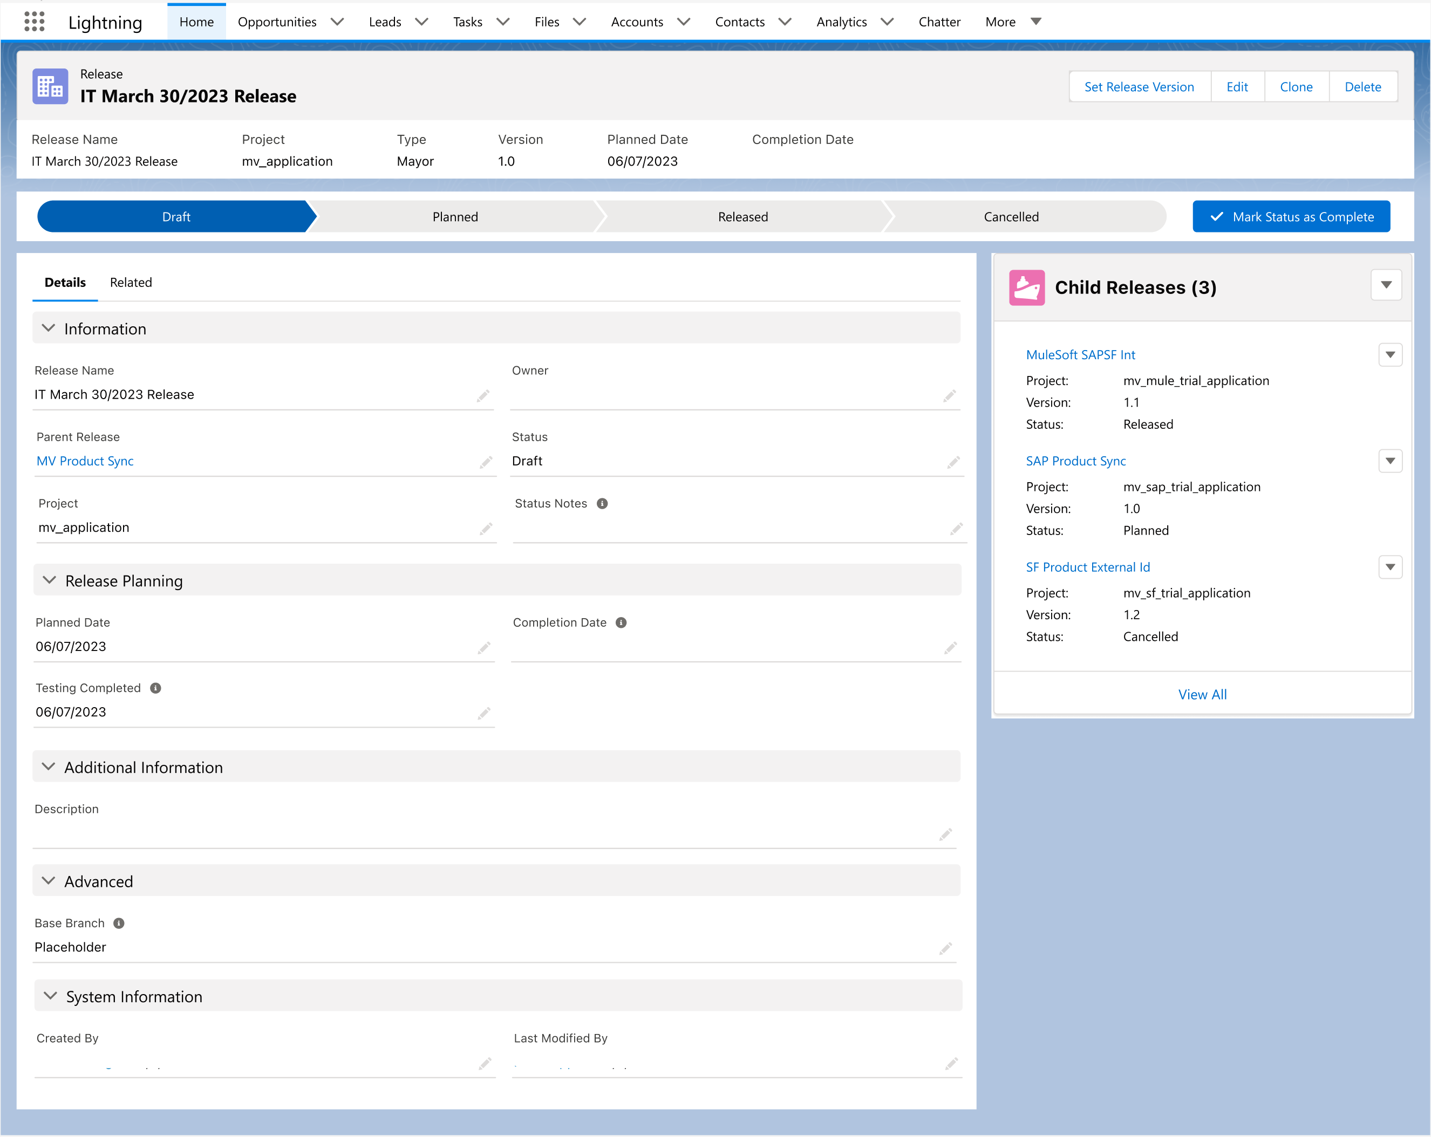Image resolution: width=1431 pixels, height=1137 pixels.
Task: Edit Description pencil icon
Action: tap(946, 834)
